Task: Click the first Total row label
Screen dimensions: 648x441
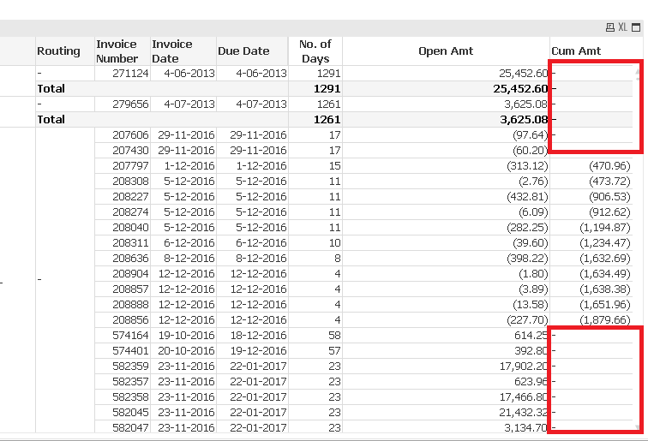Action: [51, 89]
